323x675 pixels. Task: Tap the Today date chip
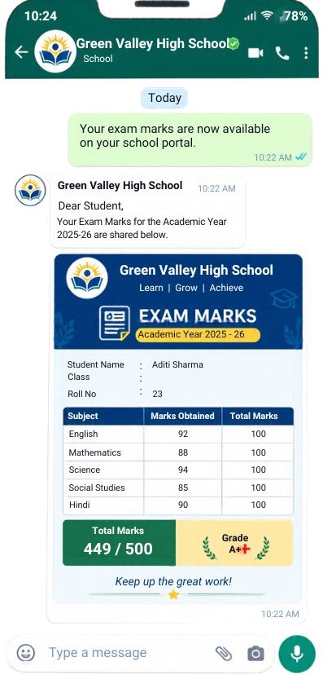click(x=164, y=98)
